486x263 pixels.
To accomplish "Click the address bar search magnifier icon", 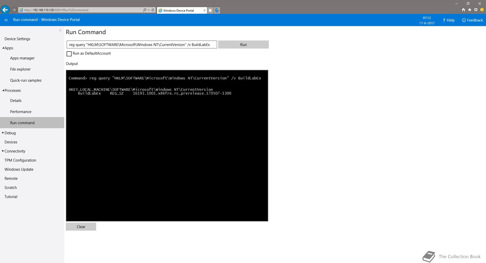I will click(145, 10).
